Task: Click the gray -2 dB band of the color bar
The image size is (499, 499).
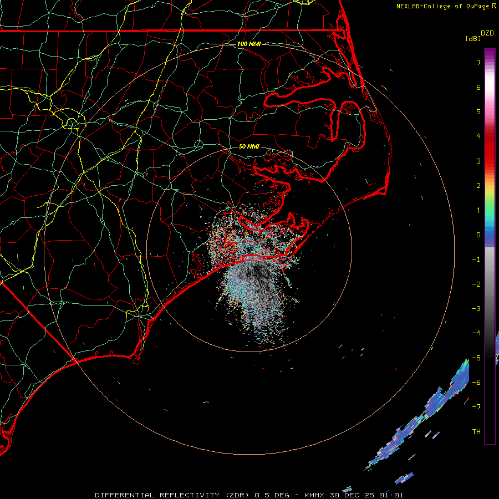Action: point(490,284)
